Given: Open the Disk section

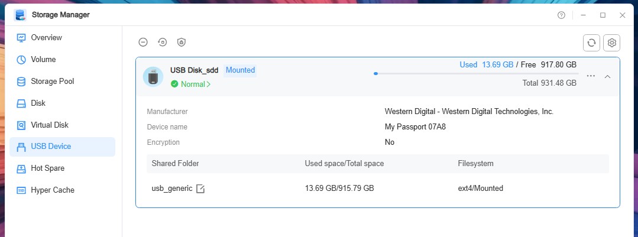Looking at the screenshot, I should click(x=62, y=103).
